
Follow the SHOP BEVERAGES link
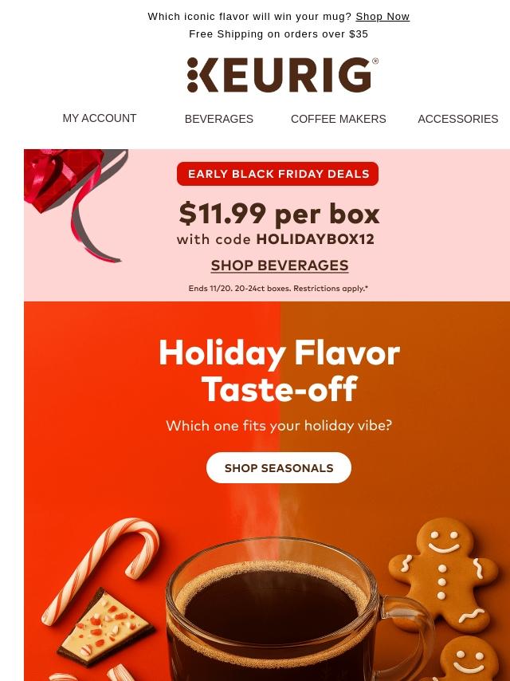280,266
